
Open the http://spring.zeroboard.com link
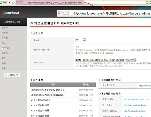click(136, 99)
